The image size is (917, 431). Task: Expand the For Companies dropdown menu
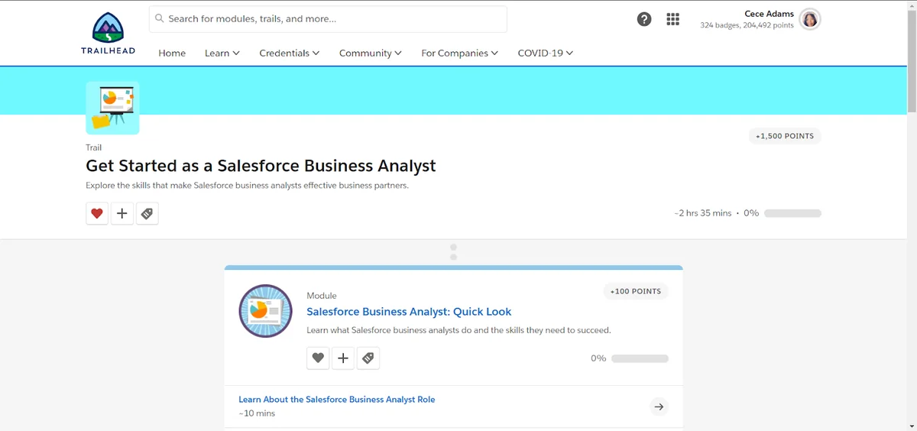pyautogui.click(x=460, y=53)
